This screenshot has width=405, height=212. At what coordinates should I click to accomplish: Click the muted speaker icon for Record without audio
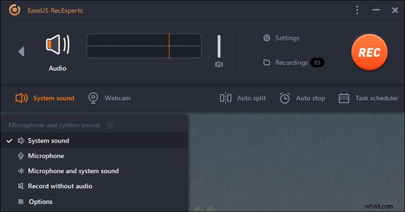21,186
